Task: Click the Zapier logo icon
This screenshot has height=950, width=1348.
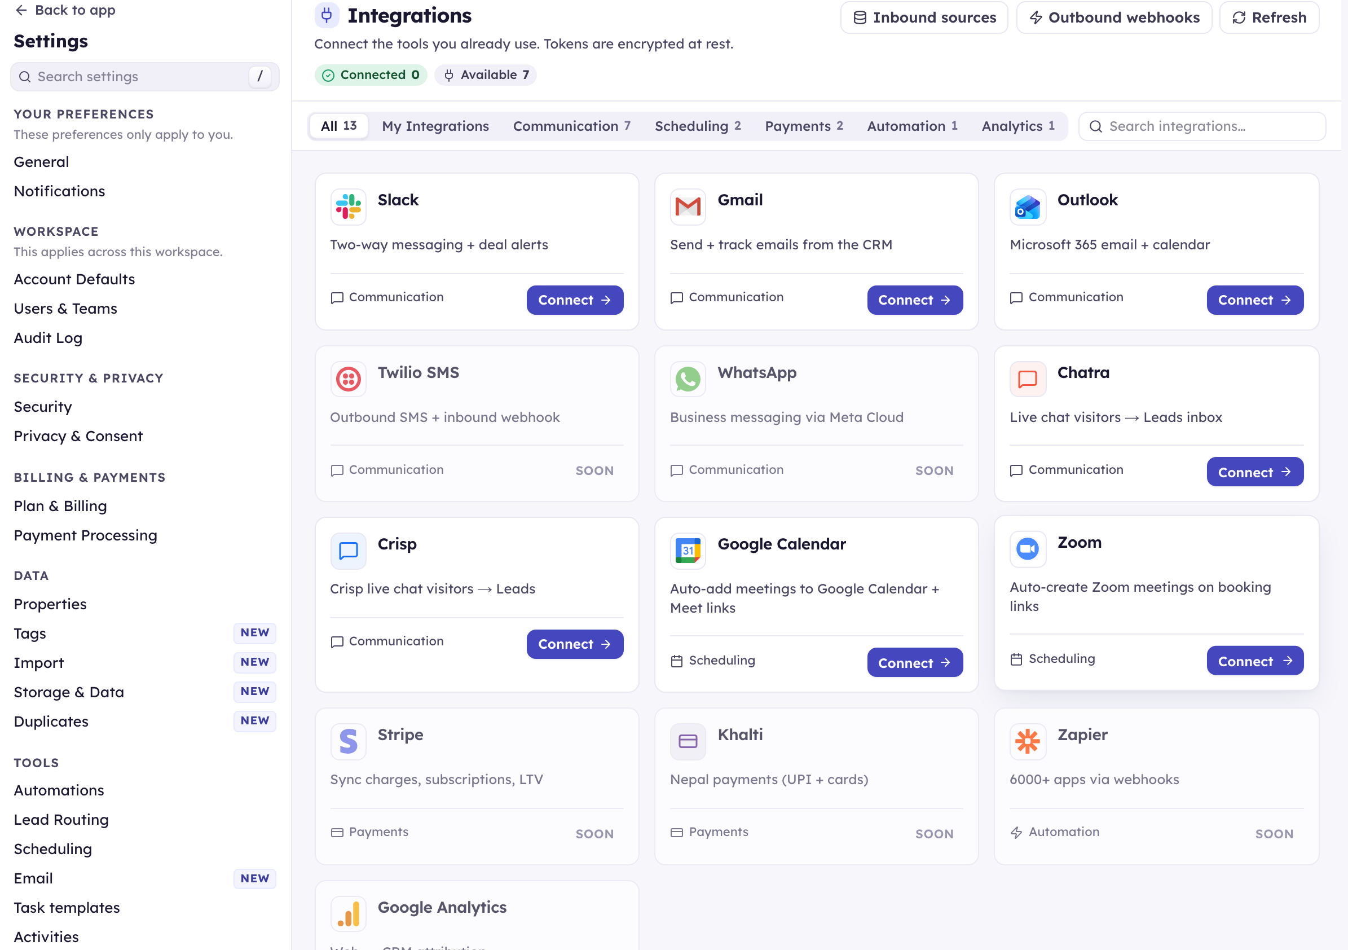Action: [1028, 742]
